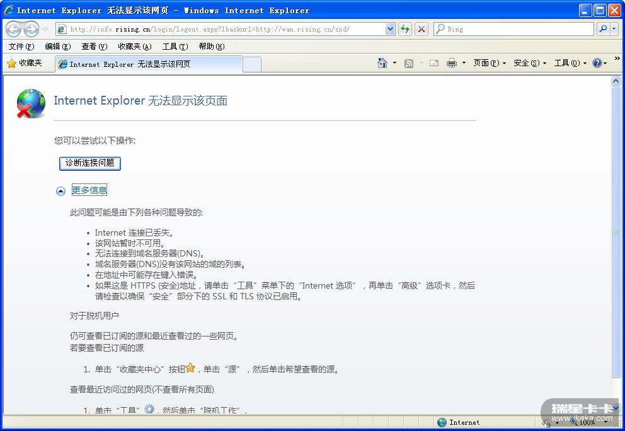Open the 安全(S) command bar menu
Screen dimensions: 625x431
530,63
